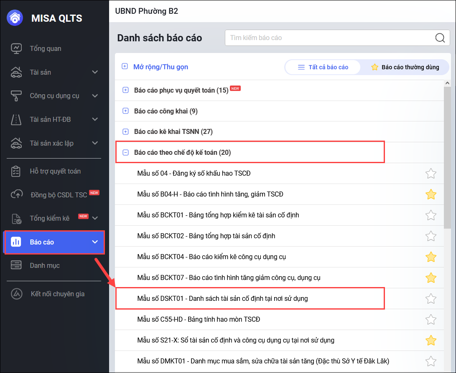Screen dimensions: 456x373
Task: Click the Mở rộng/Thu gọn plus icon
Action: 125,66
